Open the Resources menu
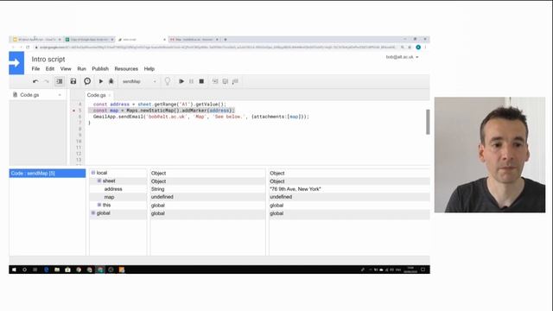This screenshot has height=311, width=553. pos(126,69)
